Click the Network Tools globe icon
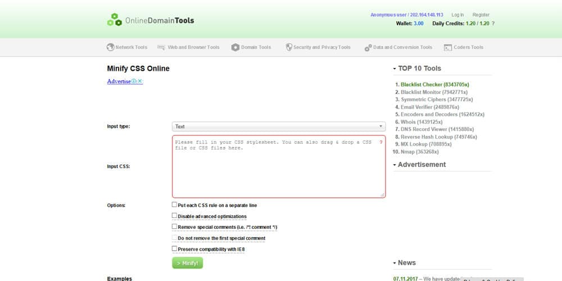Screen dimensions: 562x281 [x=111, y=47]
